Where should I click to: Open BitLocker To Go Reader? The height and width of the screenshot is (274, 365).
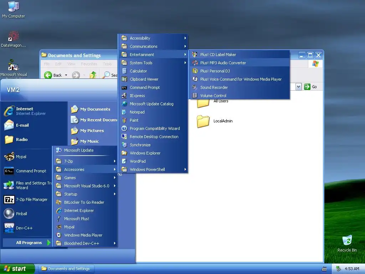pos(86,202)
